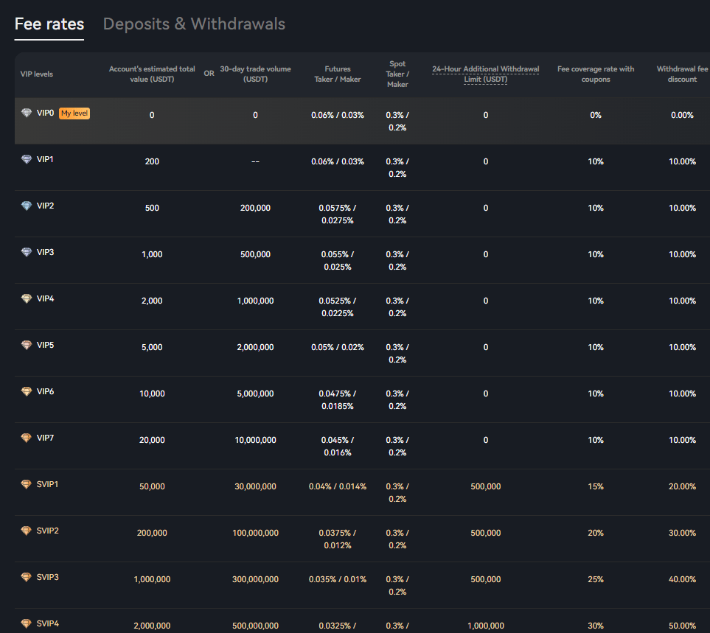Click the SVIP4 diamond icon
Screen dimensions: 710x633
[x=27, y=624]
